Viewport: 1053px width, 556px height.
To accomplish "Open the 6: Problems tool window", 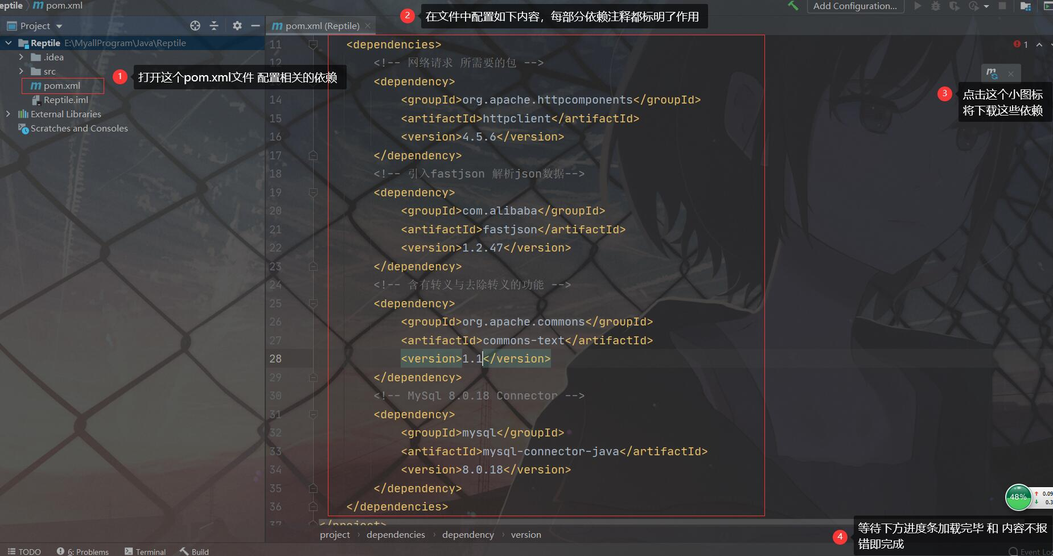I will [83, 551].
